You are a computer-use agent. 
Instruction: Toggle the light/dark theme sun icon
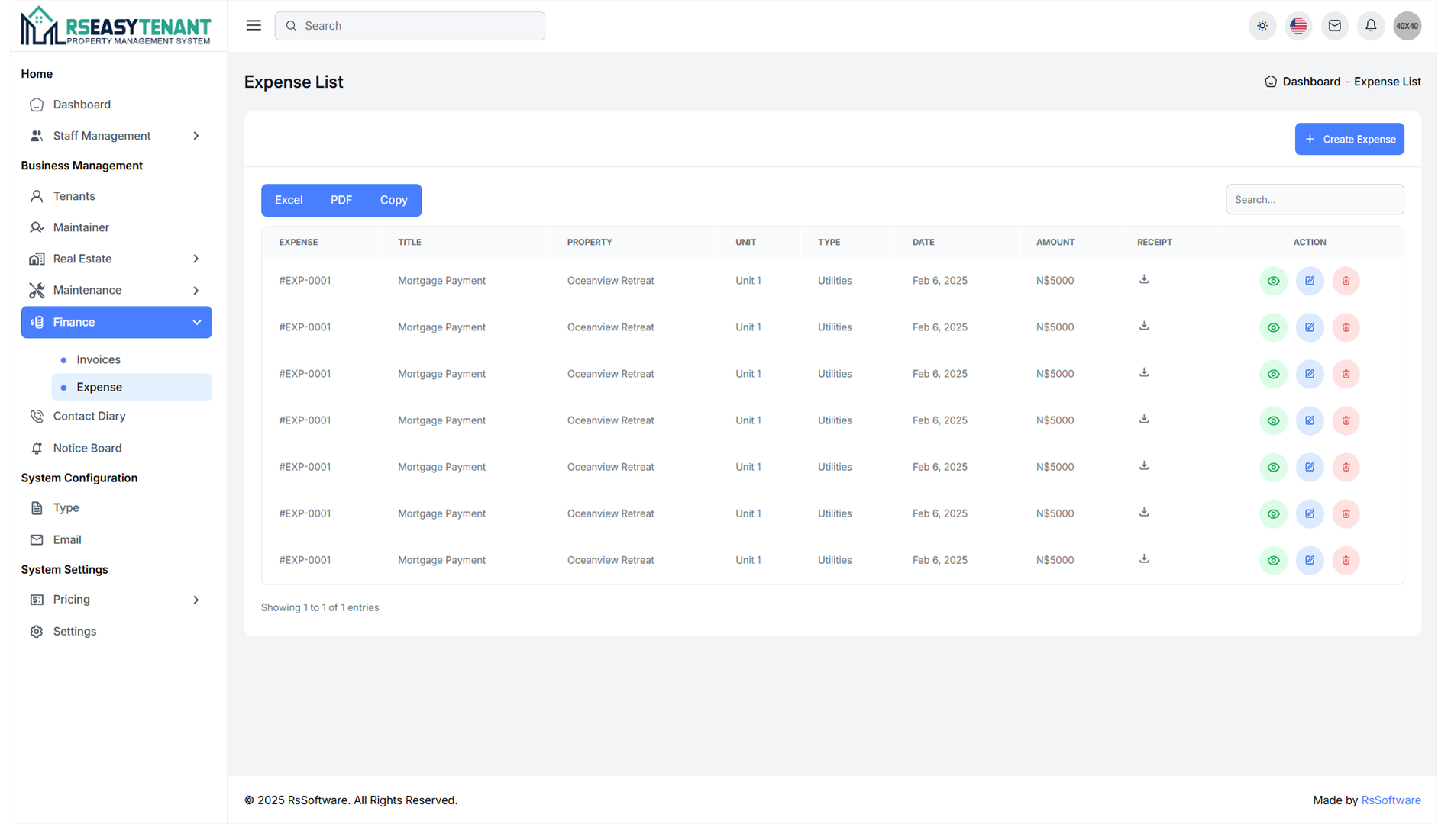(1262, 26)
